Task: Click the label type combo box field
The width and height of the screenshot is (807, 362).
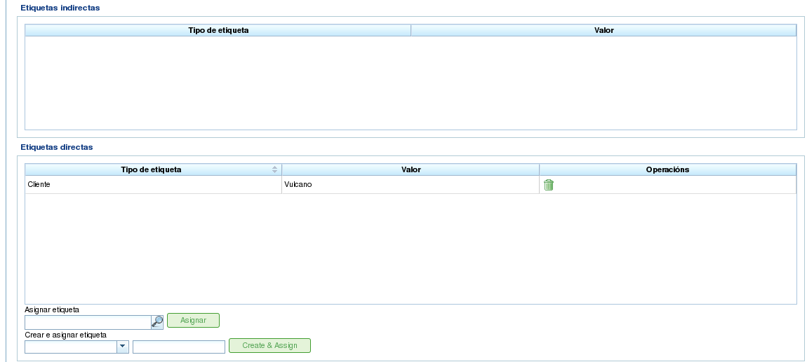Action: pos(71,347)
